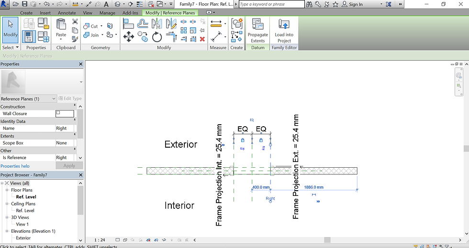Choose Mirror - Pick Axis tool
This screenshot has width=469, height=248.
[157, 23]
